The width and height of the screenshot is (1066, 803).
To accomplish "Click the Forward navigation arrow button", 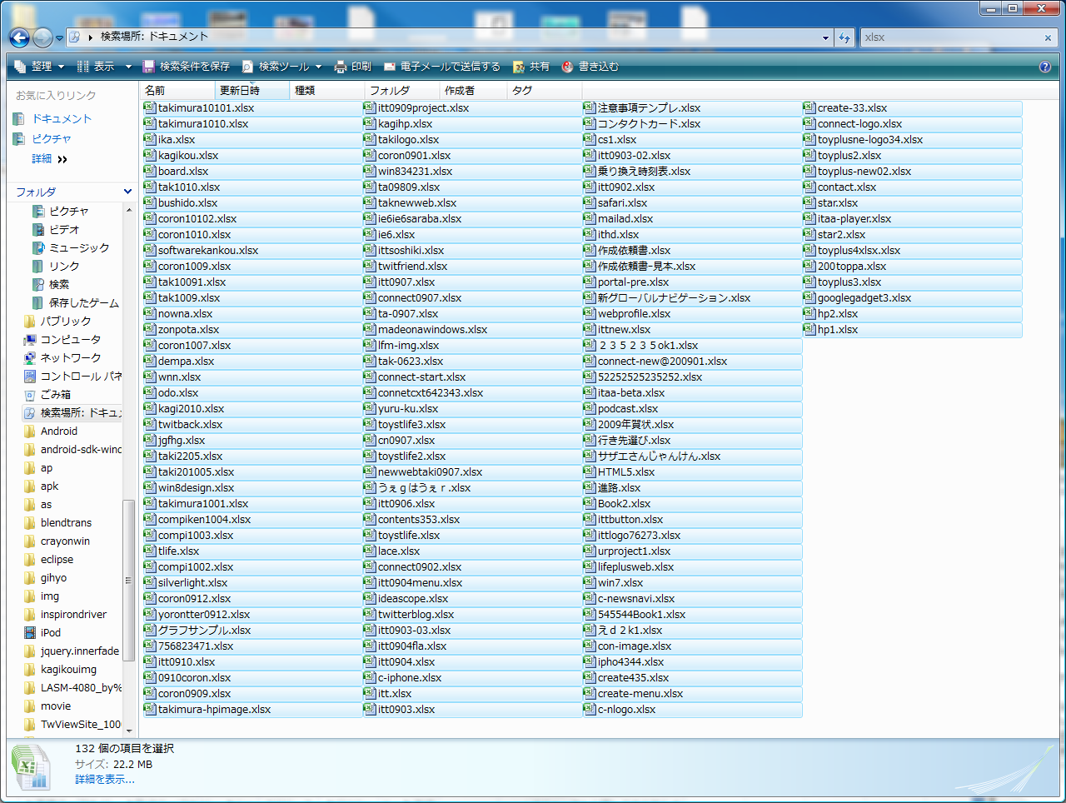I will coord(42,37).
